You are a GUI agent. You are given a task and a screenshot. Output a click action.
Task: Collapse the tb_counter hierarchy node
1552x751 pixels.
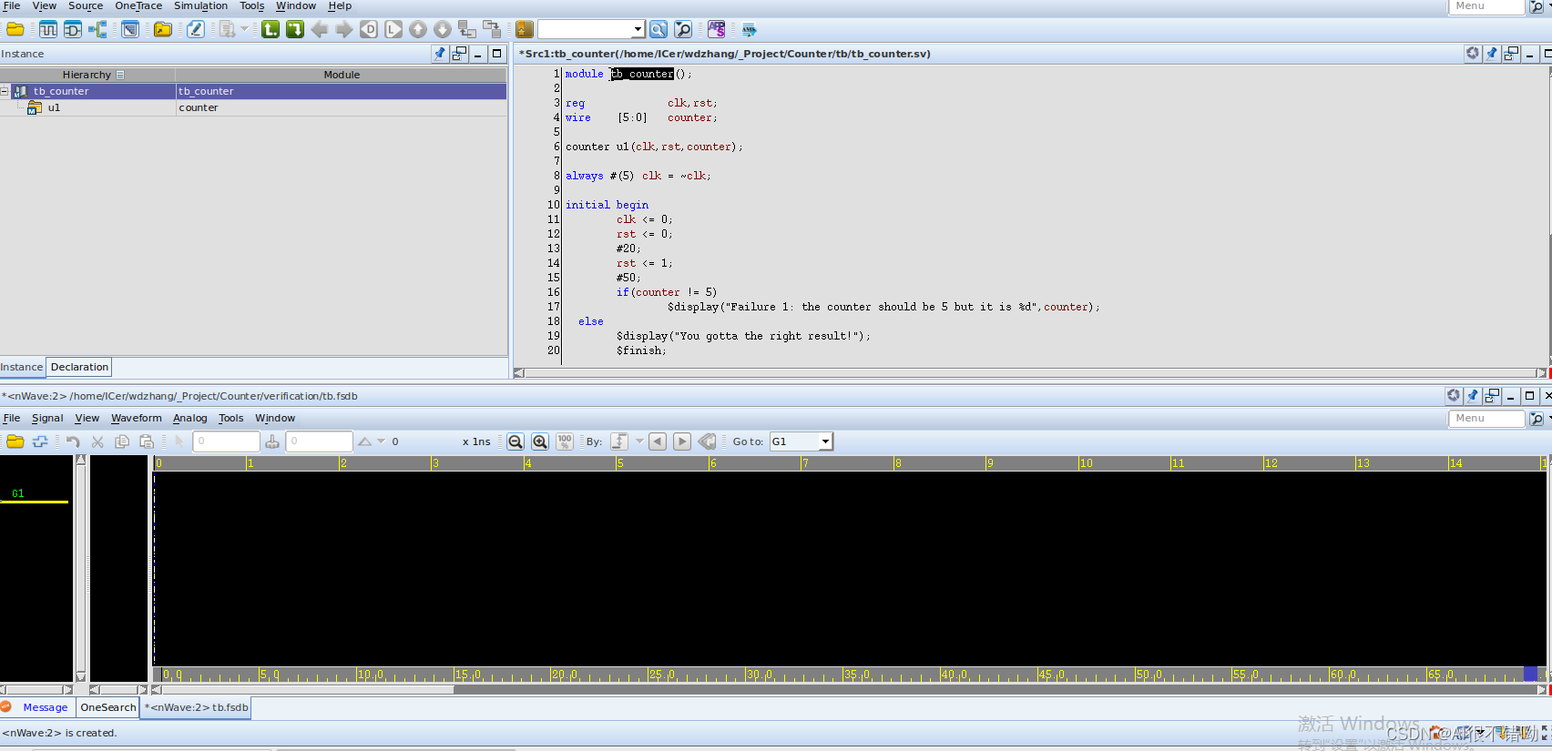click(5, 91)
